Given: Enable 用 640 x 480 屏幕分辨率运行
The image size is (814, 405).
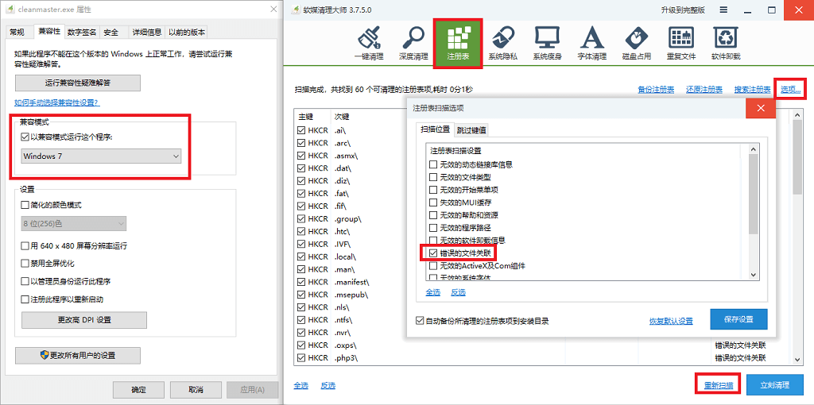Looking at the screenshot, I should [25, 245].
